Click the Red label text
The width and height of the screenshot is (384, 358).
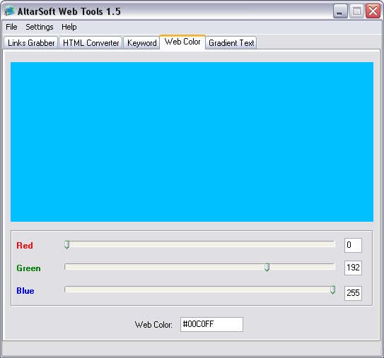point(25,245)
